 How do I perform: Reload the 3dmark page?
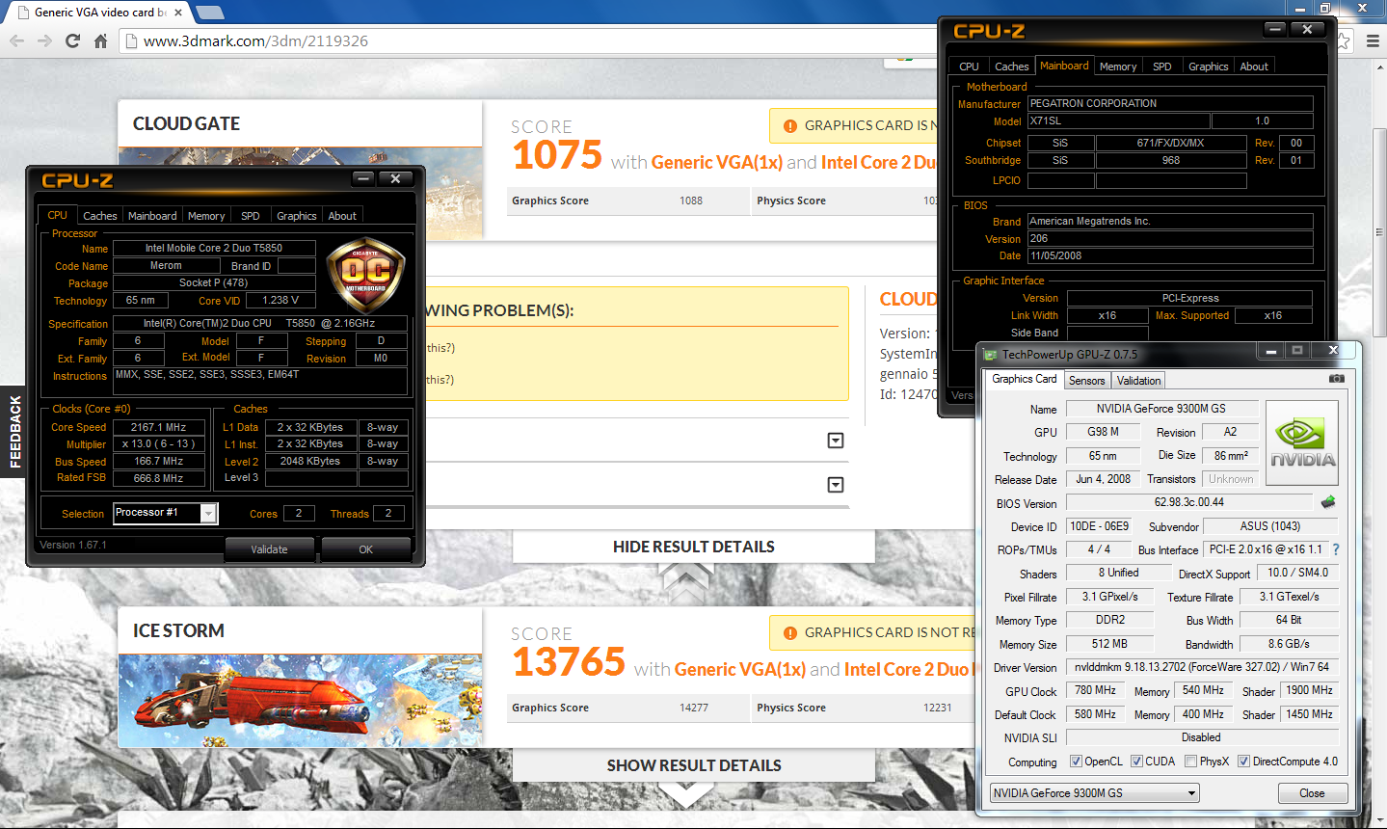(72, 40)
